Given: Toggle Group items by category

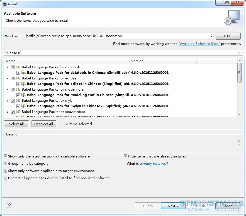Looking at the screenshot, I should [6, 163].
